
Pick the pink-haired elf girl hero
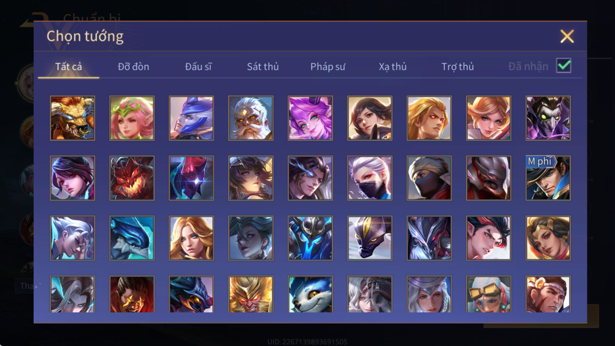tap(132, 118)
